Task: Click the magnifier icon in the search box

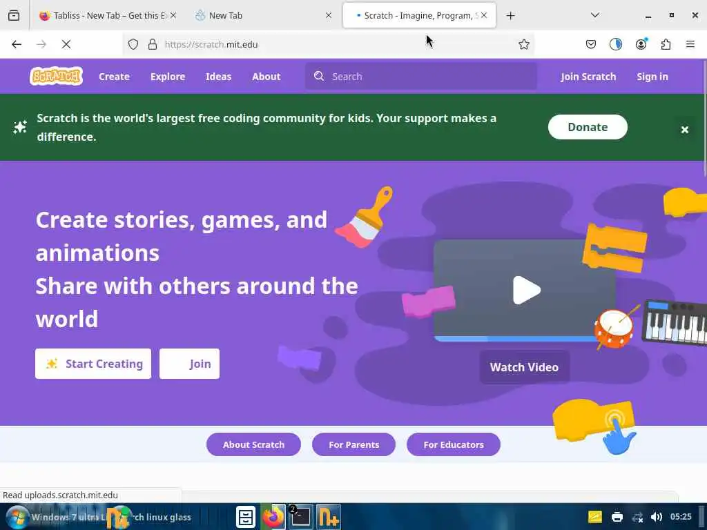Action: pos(319,76)
